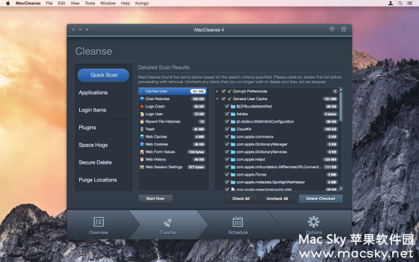Open the Schedule calendar icon
This screenshot has width=419, height=262.
[x=238, y=222]
